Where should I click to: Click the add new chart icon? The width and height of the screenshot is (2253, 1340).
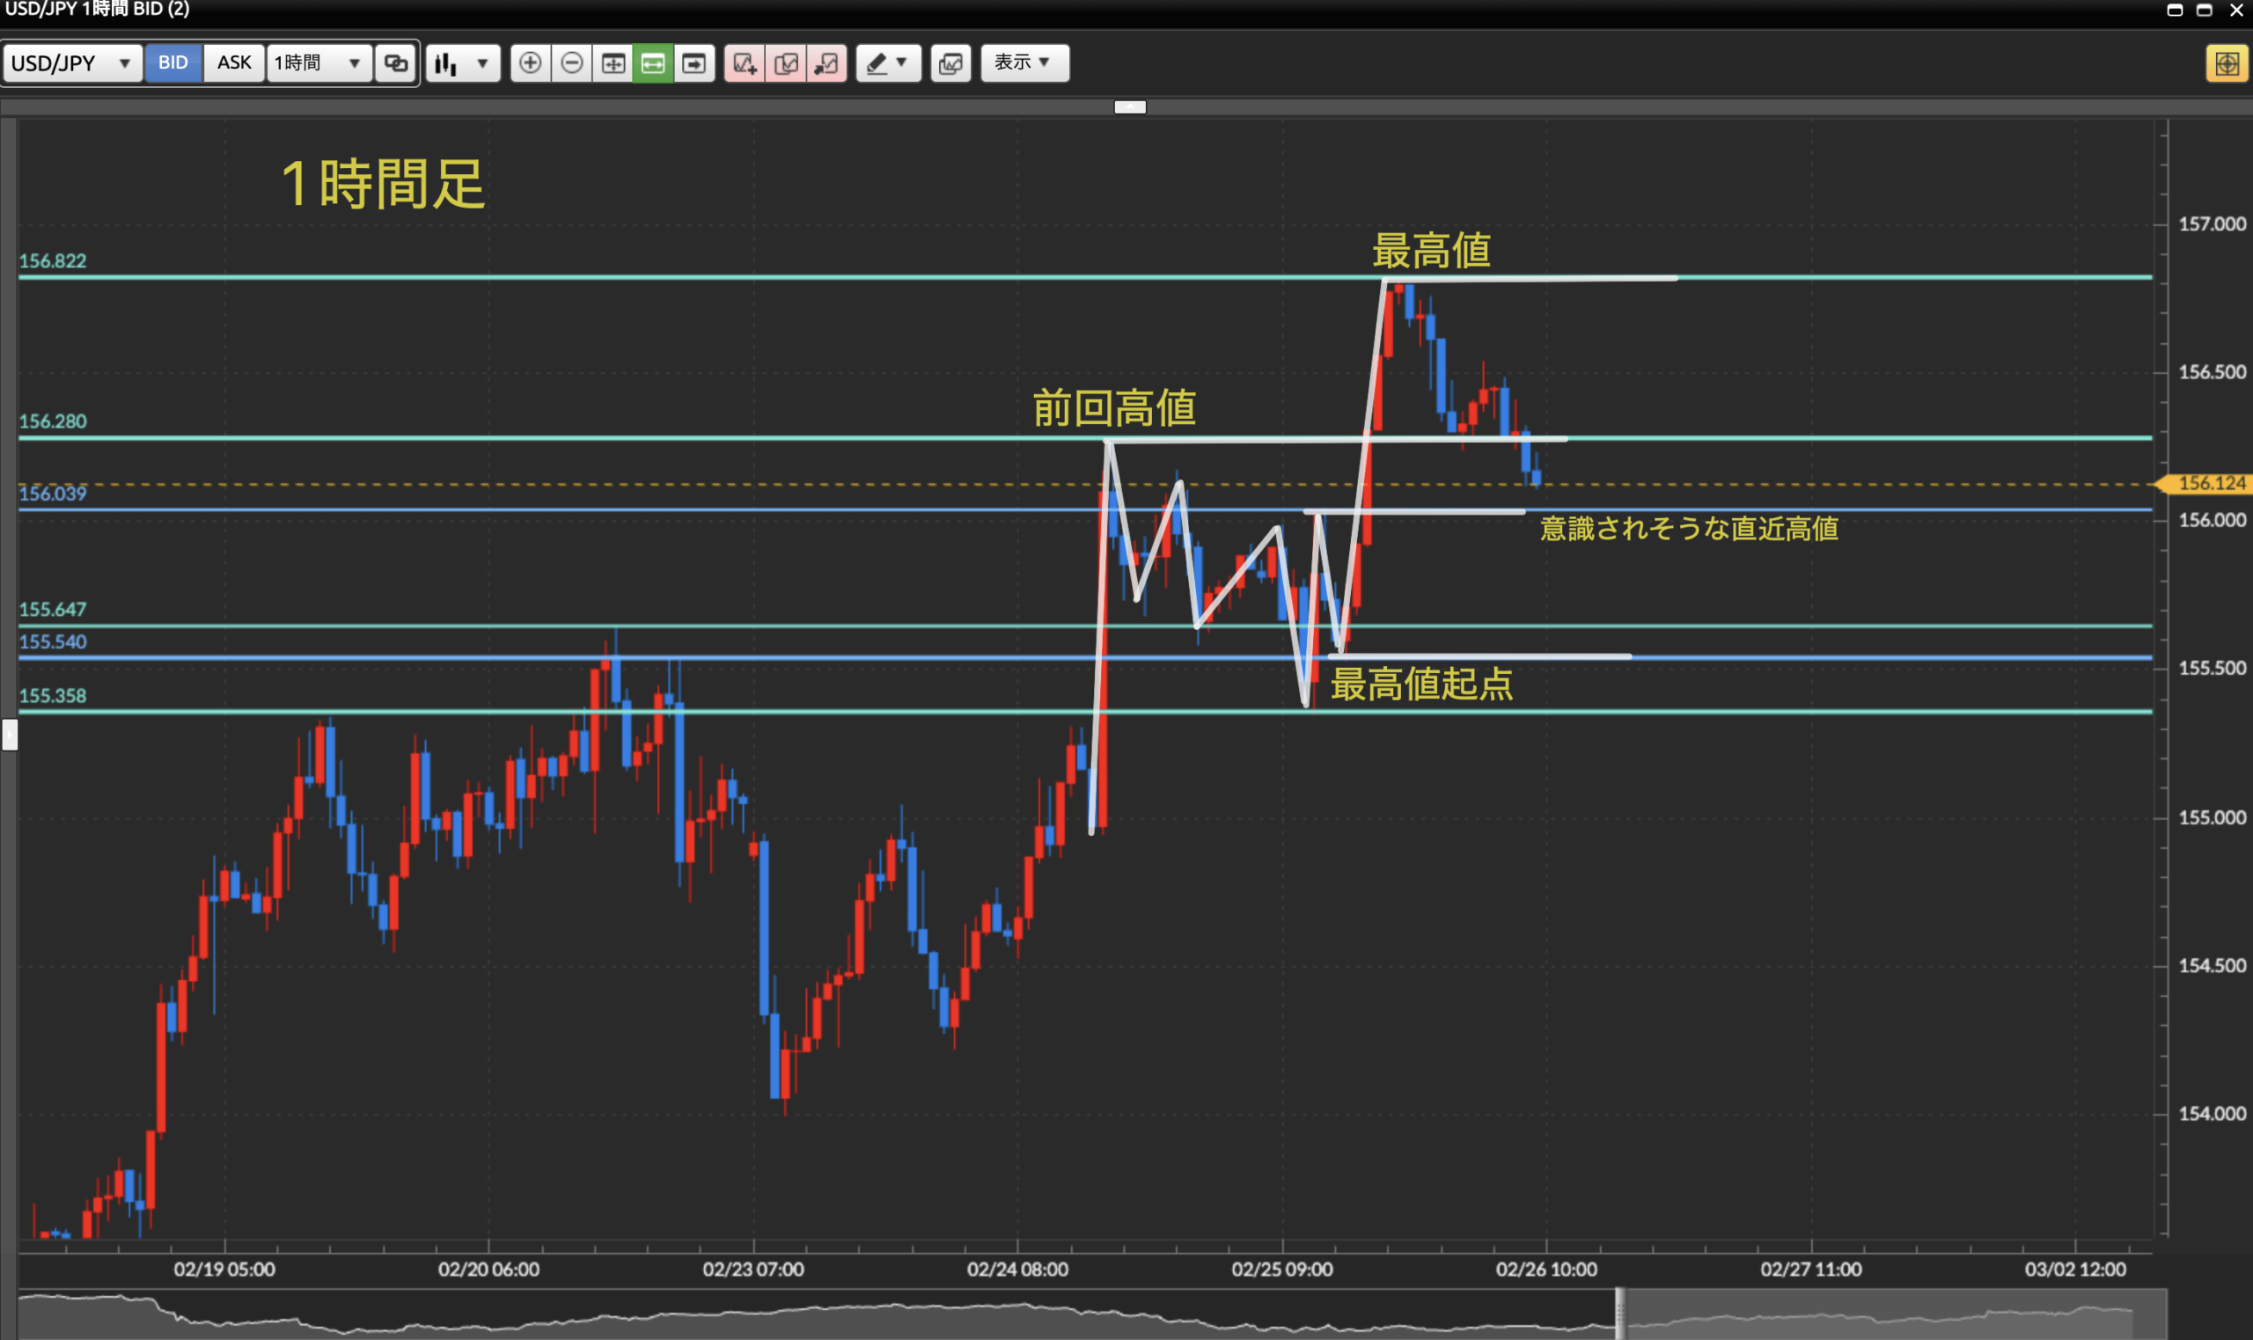pos(744,63)
